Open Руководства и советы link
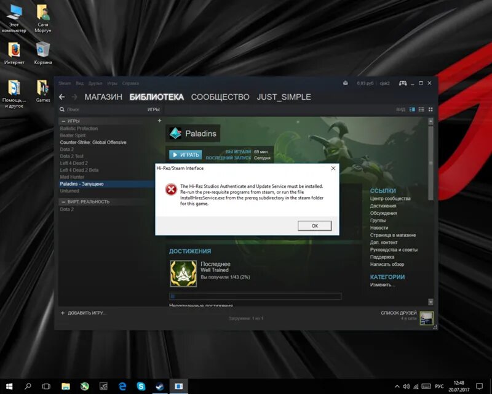Image resolution: width=492 pixels, height=394 pixels. point(394,250)
